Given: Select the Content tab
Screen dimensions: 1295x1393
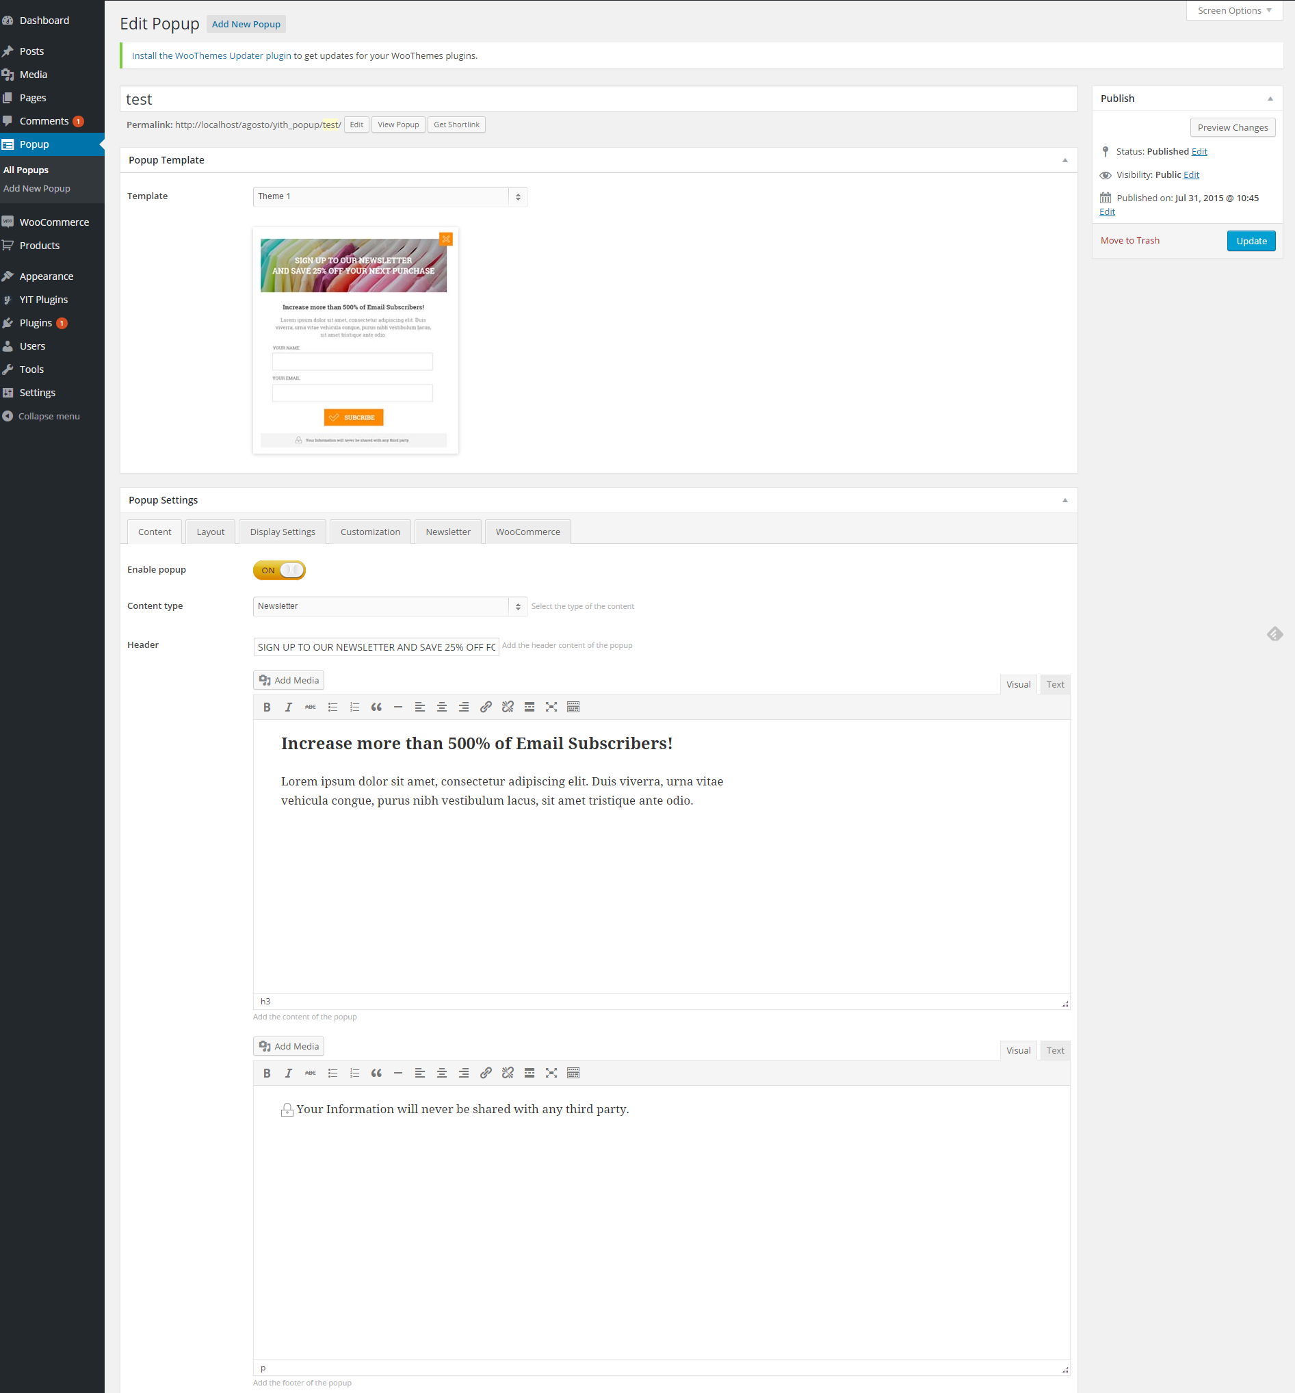Looking at the screenshot, I should click(x=154, y=532).
